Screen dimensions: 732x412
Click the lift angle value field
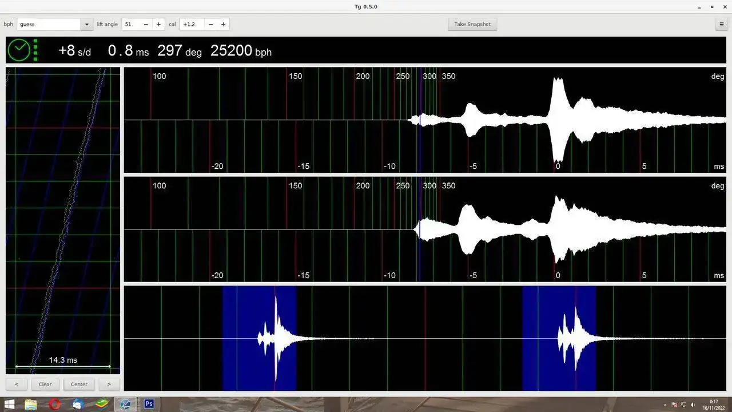coord(131,24)
